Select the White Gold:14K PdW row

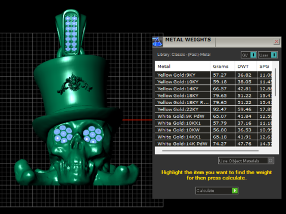[213, 143]
